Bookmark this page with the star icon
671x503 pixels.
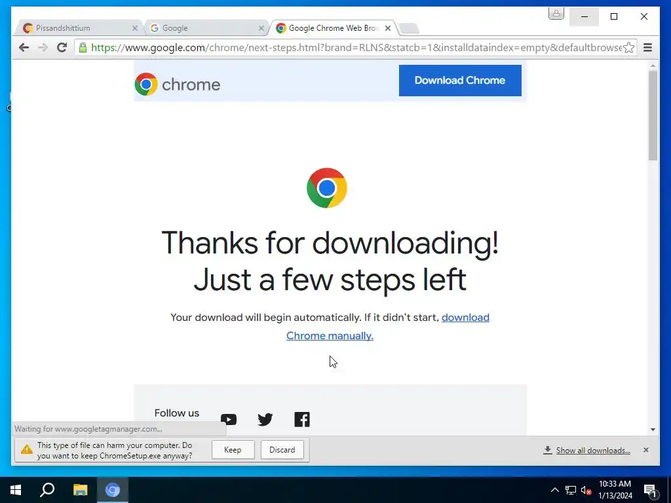628,47
